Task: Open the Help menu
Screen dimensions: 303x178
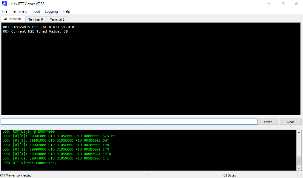Action: [x=66, y=11]
